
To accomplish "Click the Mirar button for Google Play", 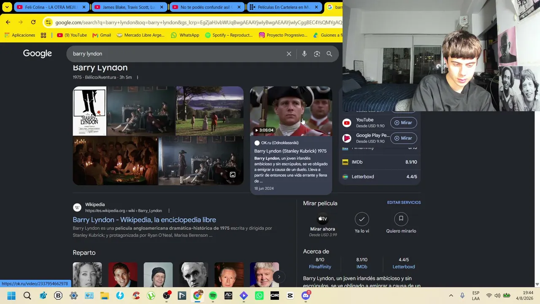I will (x=404, y=138).
